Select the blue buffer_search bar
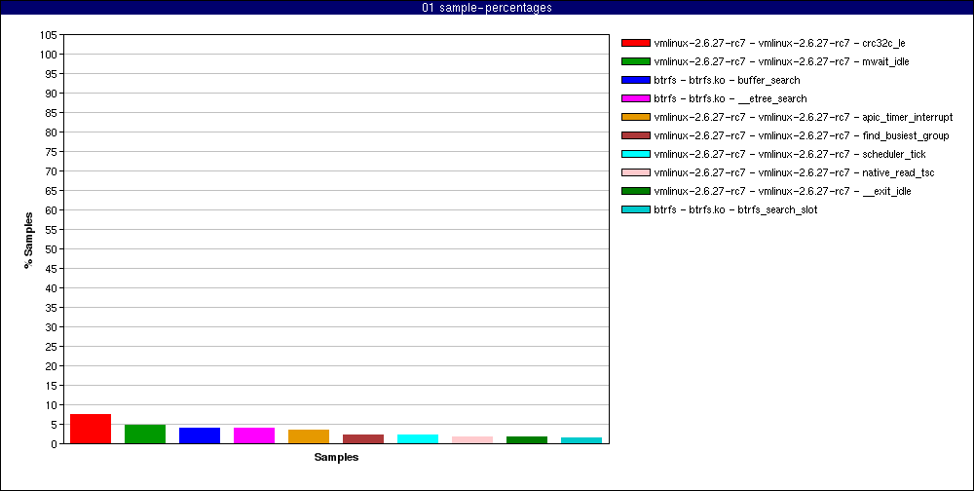The width and height of the screenshot is (974, 491). [200, 435]
